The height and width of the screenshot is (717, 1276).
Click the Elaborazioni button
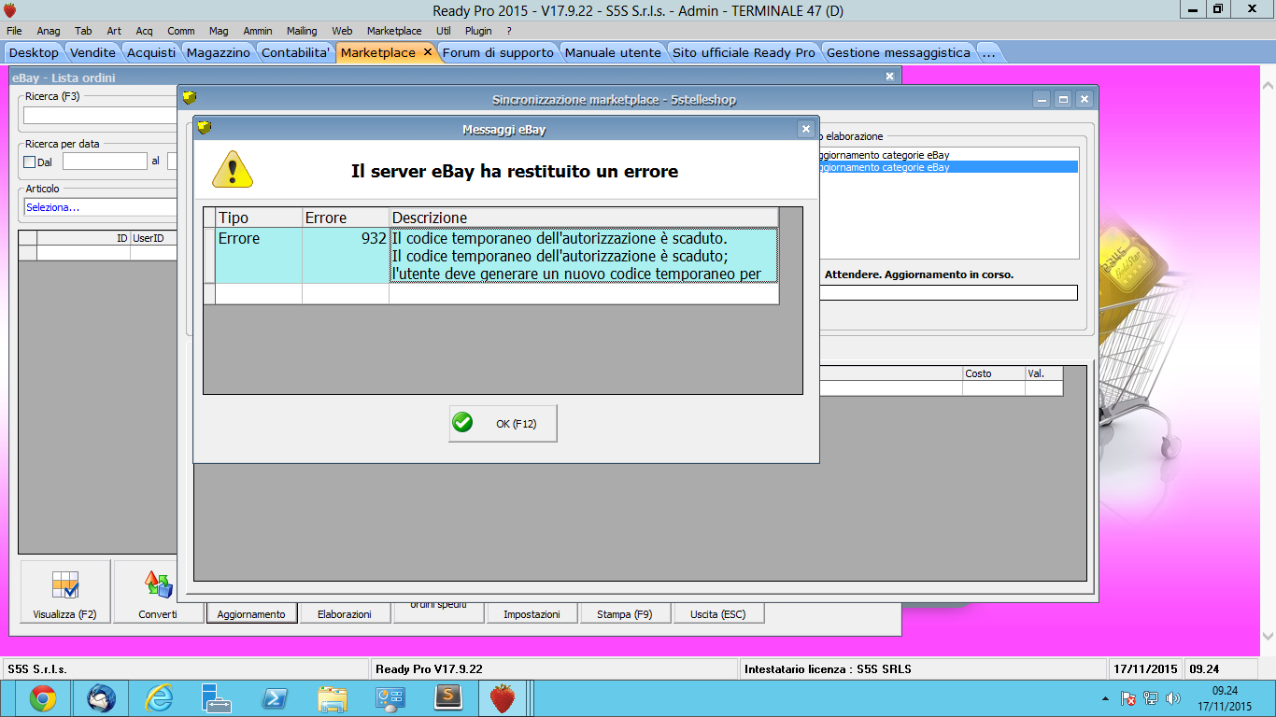point(345,614)
